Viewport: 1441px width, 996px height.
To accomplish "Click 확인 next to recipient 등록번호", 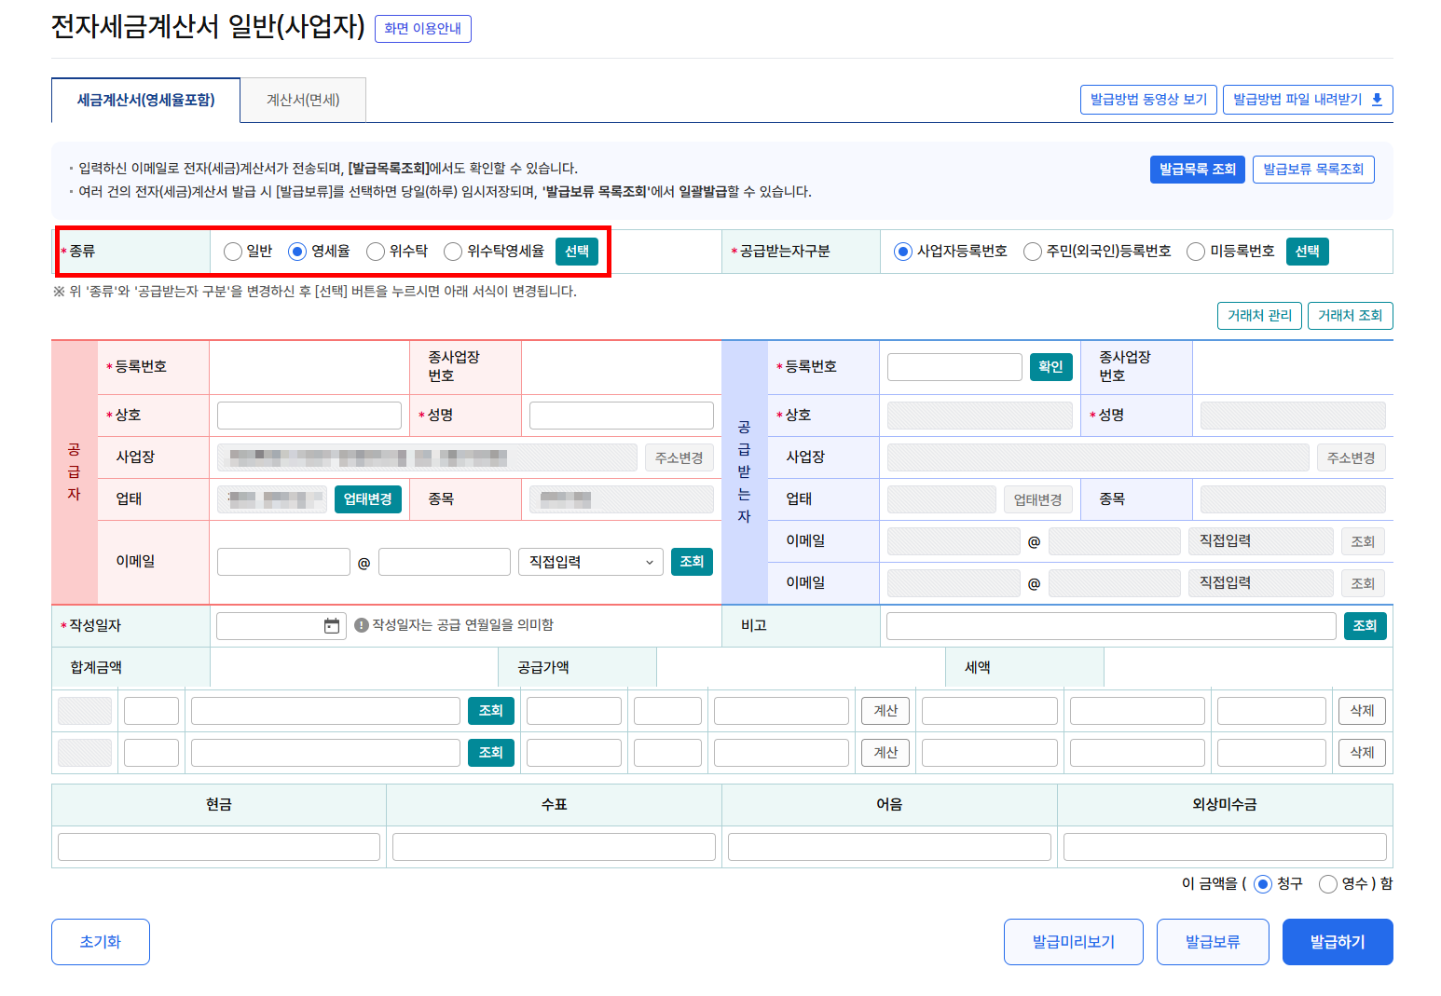I will (x=1050, y=367).
